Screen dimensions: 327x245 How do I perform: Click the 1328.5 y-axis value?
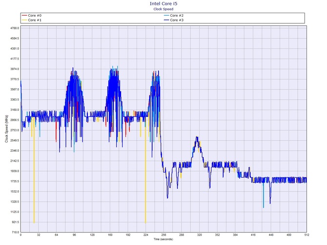pos(15,202)
